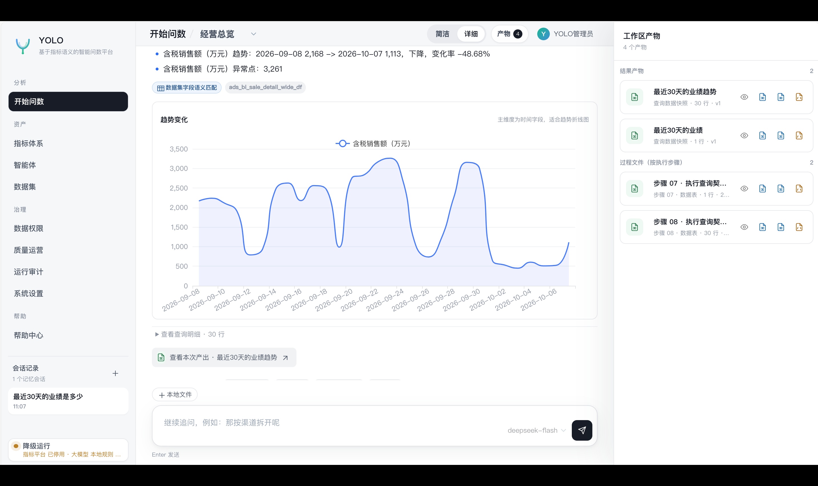Toggle the 含税销售额（万元）chart legend series
The height and width of the screenshot is (486, 818).
(x=373, y=143)
